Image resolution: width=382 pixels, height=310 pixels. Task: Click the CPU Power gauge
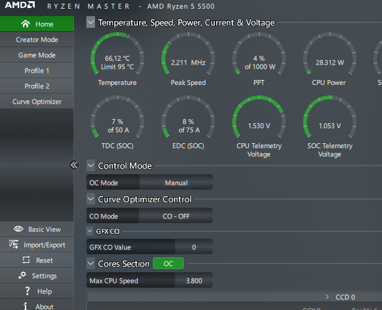[330, 54]
